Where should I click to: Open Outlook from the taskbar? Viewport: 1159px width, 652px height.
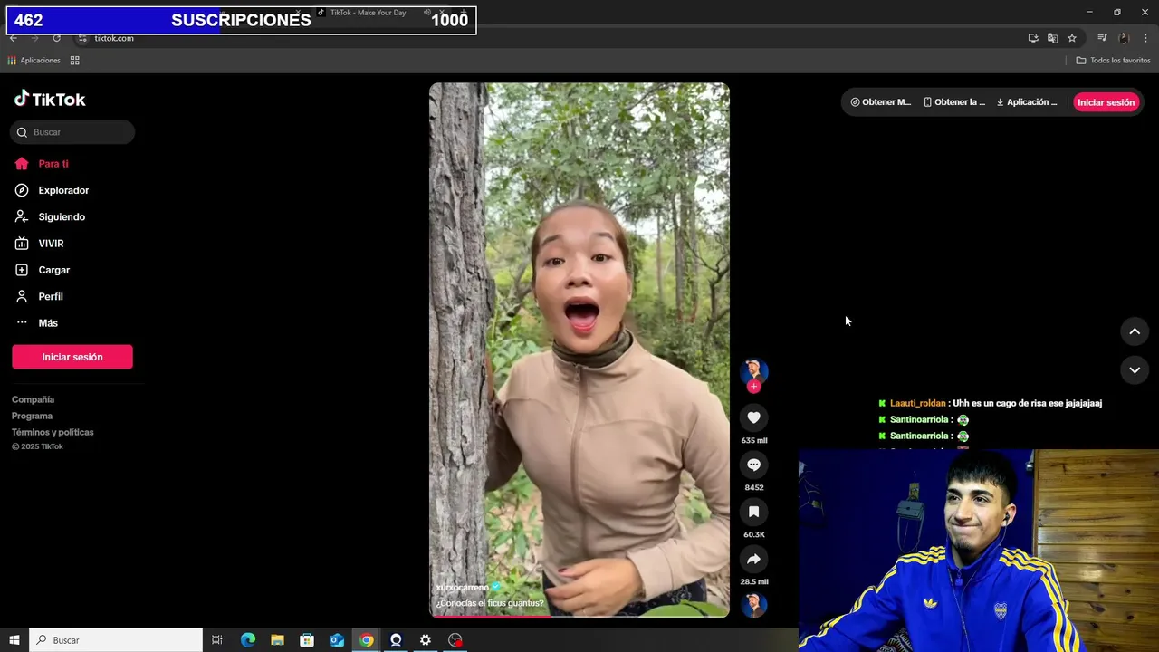pyautogui.click(x=337, y=640)
